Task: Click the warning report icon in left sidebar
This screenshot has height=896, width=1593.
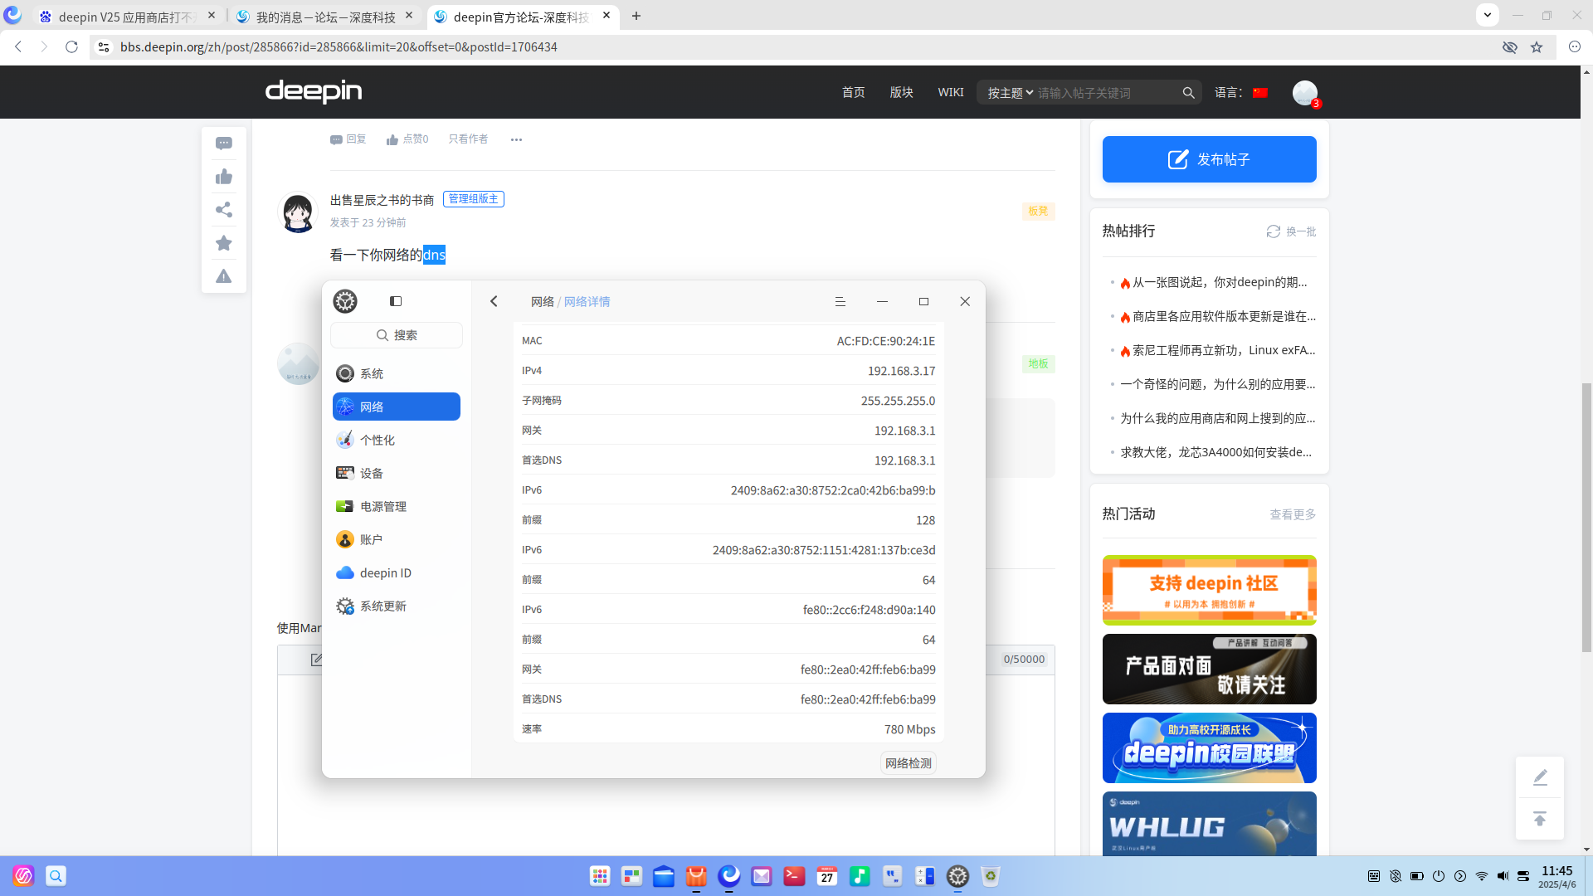Action: tap(224, 276)
